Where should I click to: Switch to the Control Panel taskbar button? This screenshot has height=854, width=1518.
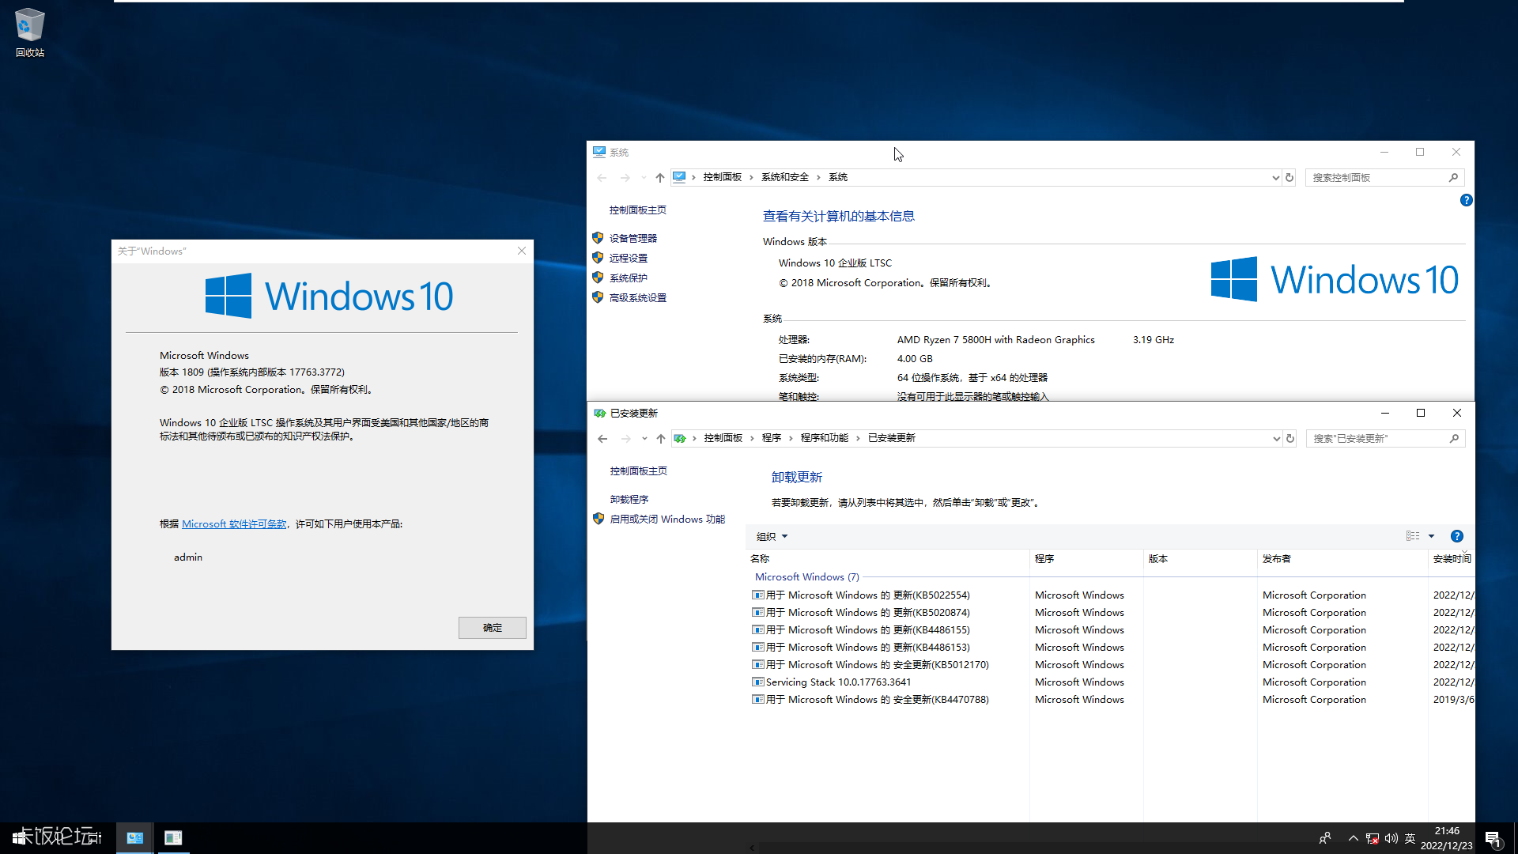click(x=135, y=837)
